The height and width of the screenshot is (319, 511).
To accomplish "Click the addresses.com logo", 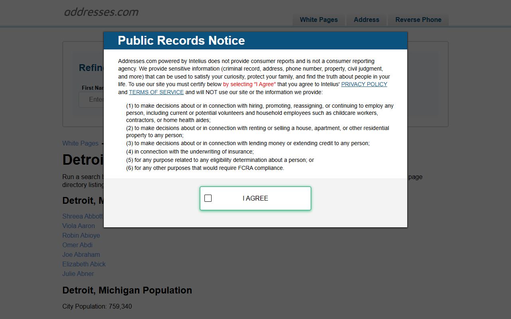I will click(101, 12).
